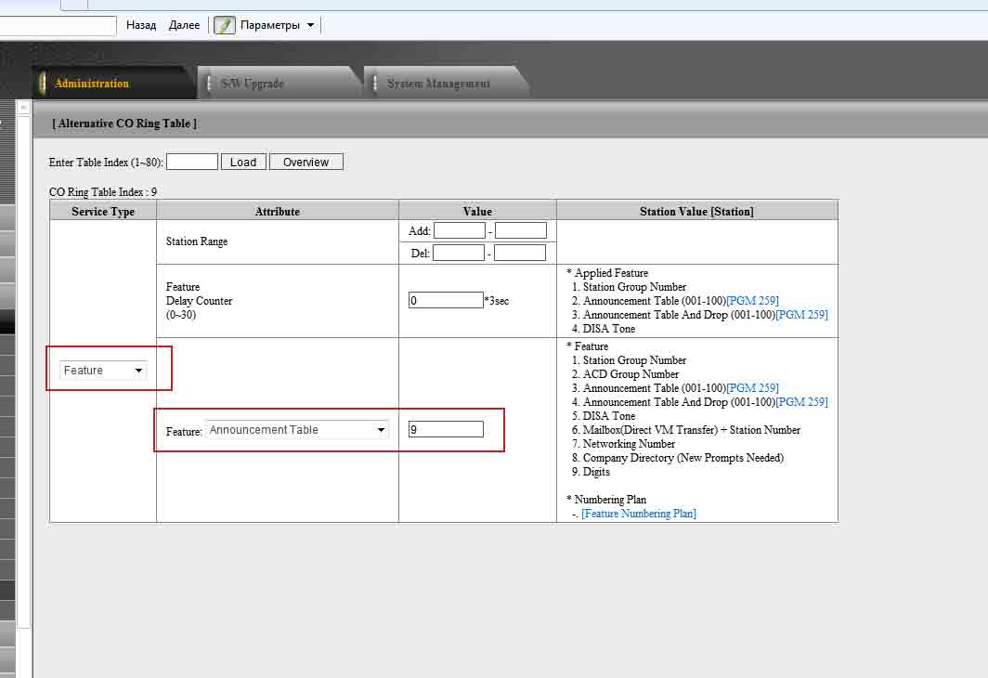Screen dimensions: 988x678
Task: Click the Delay Counter value field
Action: coord(446,300)
